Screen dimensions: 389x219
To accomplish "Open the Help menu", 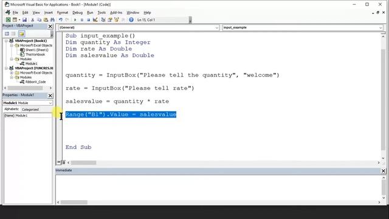I will pyautogui.click(x=147, y=13).
